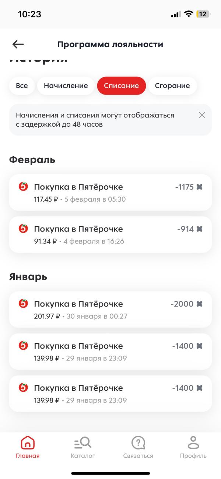Tap points icon next to -1175
The image size is (221, 479).
pyautogui.click(x=199, y=187)
